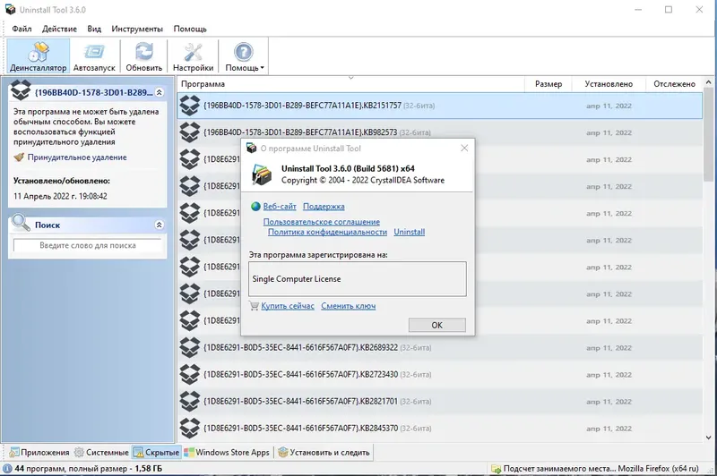Click the package icon of KB2723430 row
The height and width of the screenshot is (476, 717).
[190, 375]
